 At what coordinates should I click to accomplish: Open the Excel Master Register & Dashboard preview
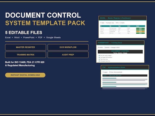click(x=123, y=27)
